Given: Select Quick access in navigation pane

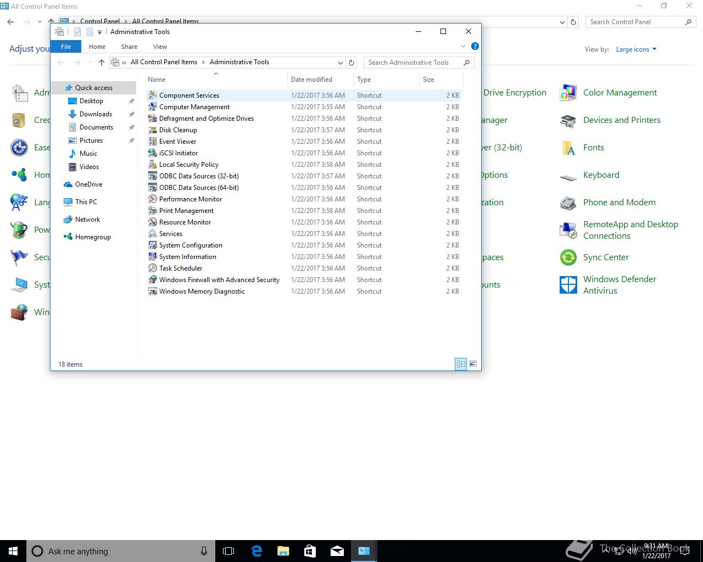Looking at the screenshot, I should pos(94,88).
